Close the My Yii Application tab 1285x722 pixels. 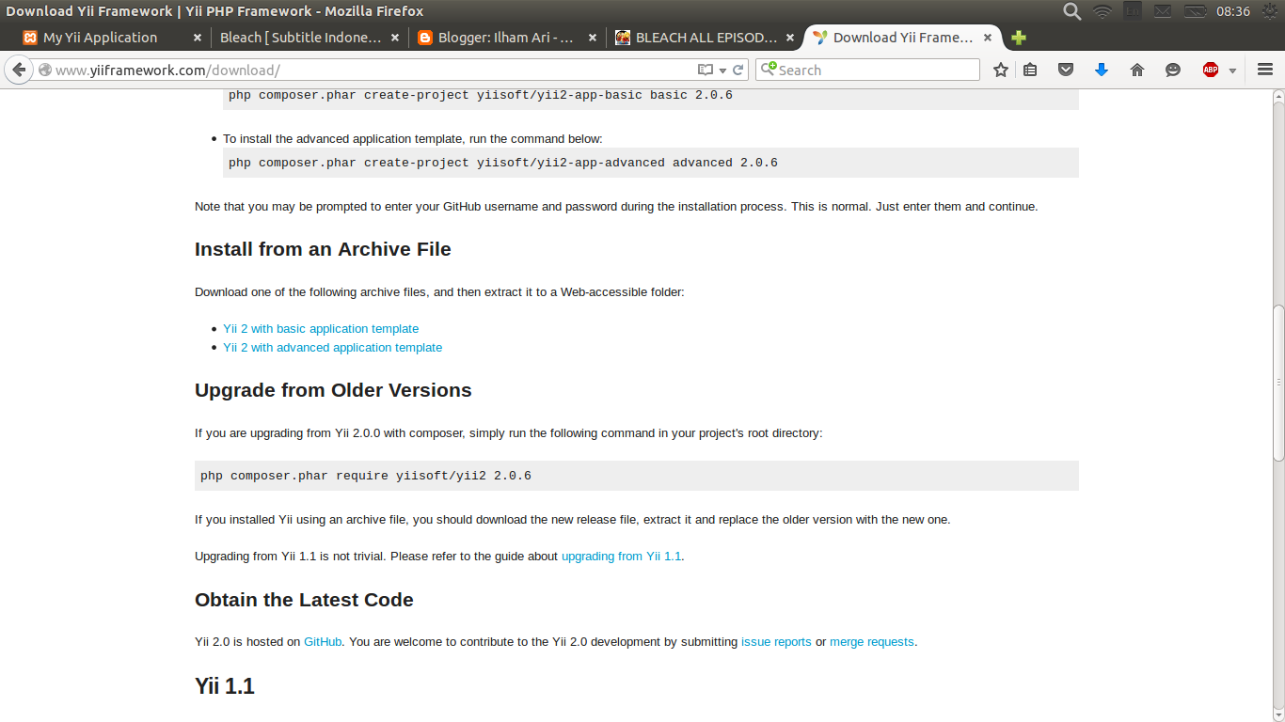[x=198, y=38]
